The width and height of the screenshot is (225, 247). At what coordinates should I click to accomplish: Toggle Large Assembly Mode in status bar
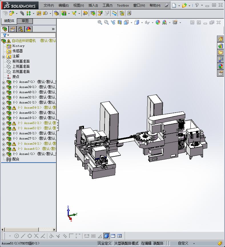(126, 243)
